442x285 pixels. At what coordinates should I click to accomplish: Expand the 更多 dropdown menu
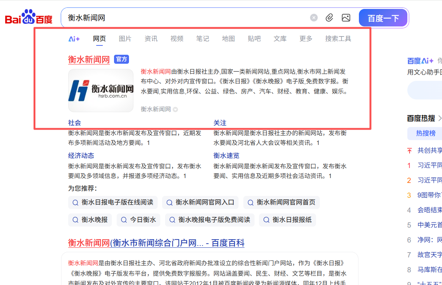[x=306, y=38]
